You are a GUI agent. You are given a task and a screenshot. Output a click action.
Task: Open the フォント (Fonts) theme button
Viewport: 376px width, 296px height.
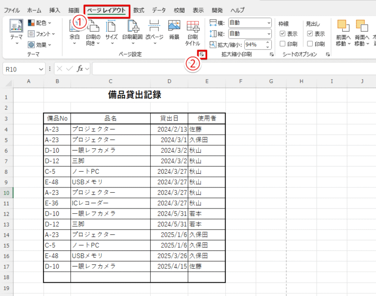click(41, 34)
